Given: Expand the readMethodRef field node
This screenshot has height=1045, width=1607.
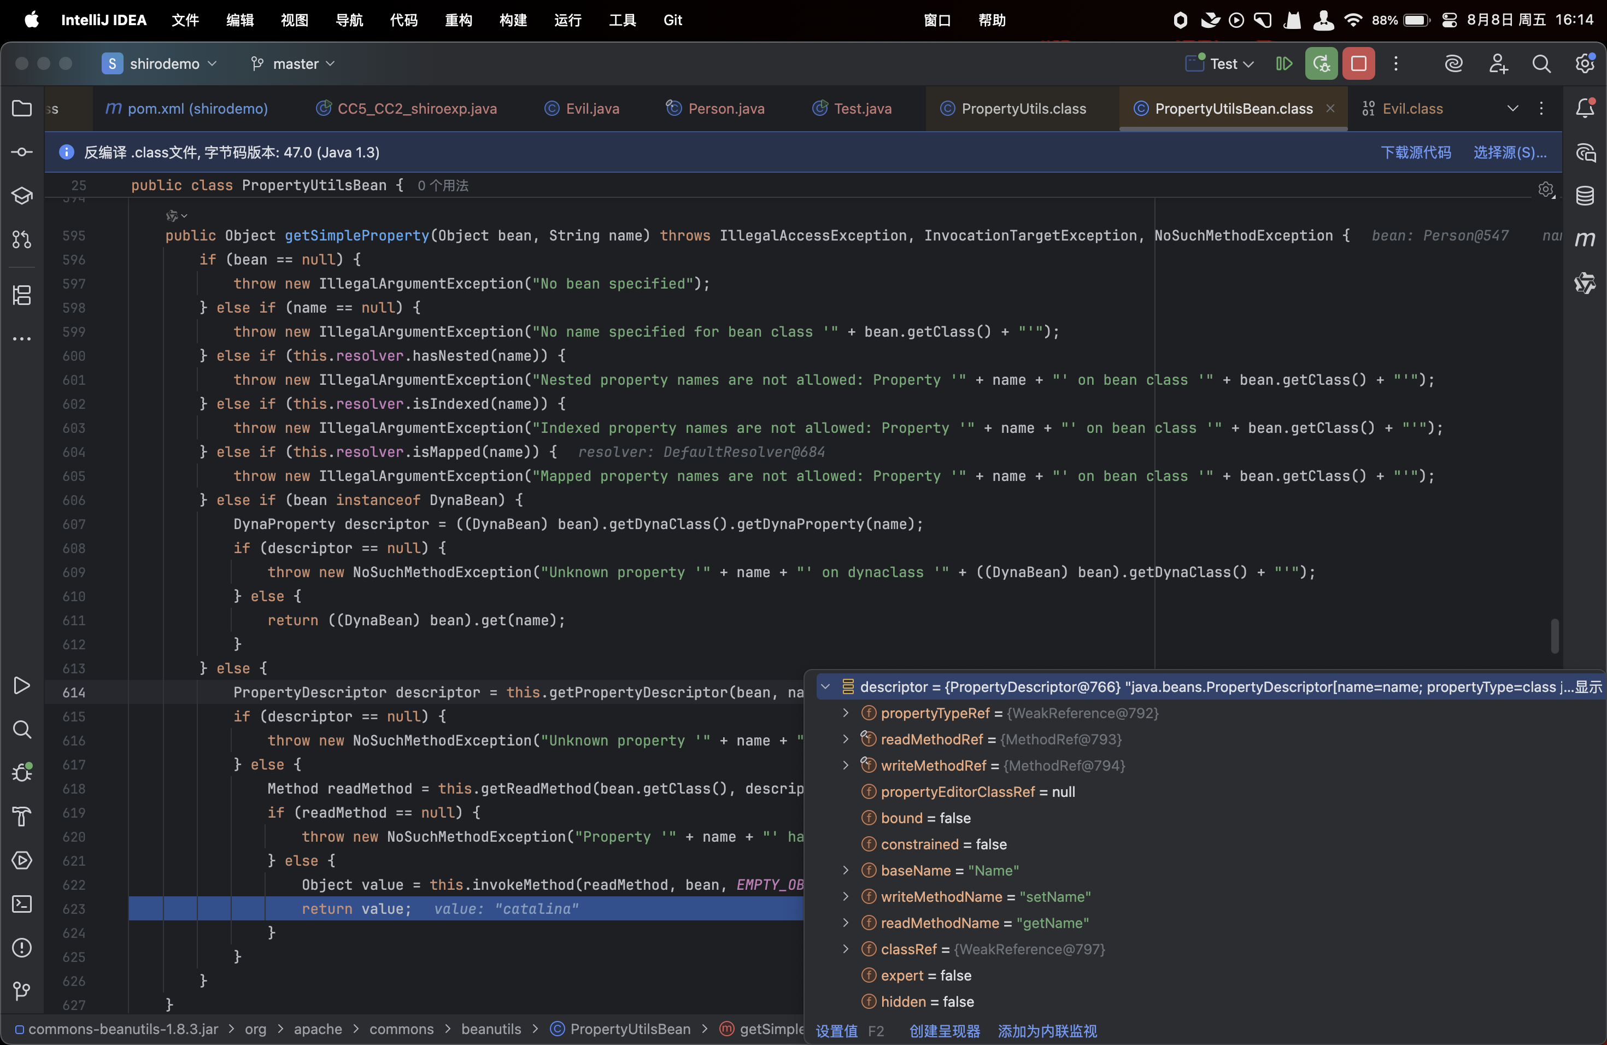Looking at the screenshot, I should 846,739.
